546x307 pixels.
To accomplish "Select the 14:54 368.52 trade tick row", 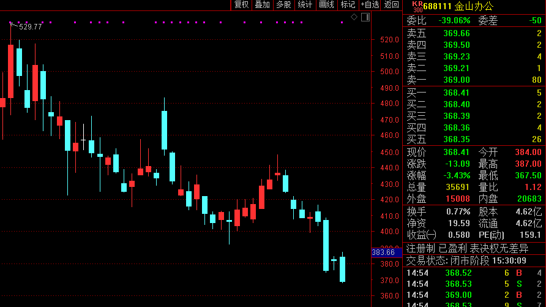I will (x=474, y=273).
